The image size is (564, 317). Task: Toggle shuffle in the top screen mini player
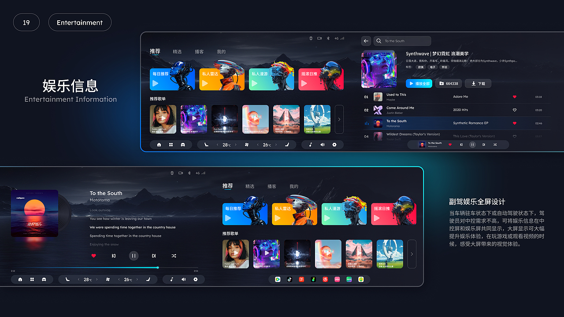(495, 144)
